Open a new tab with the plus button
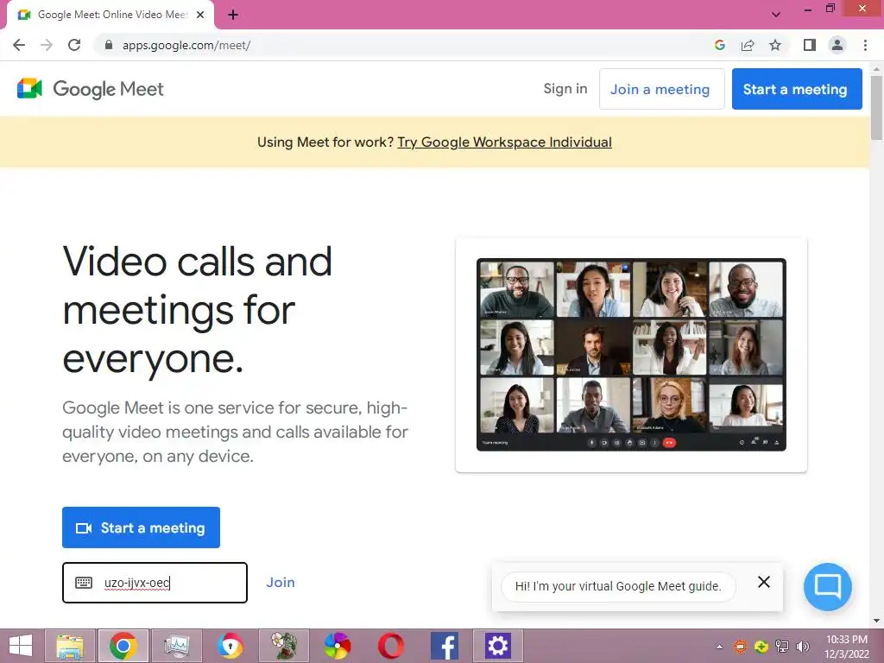884x663 pixels. click(x=233, y=16)
